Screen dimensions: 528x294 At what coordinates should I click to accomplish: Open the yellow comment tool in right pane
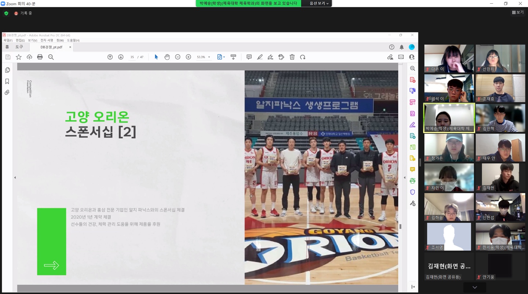click(x=412, y=170)
